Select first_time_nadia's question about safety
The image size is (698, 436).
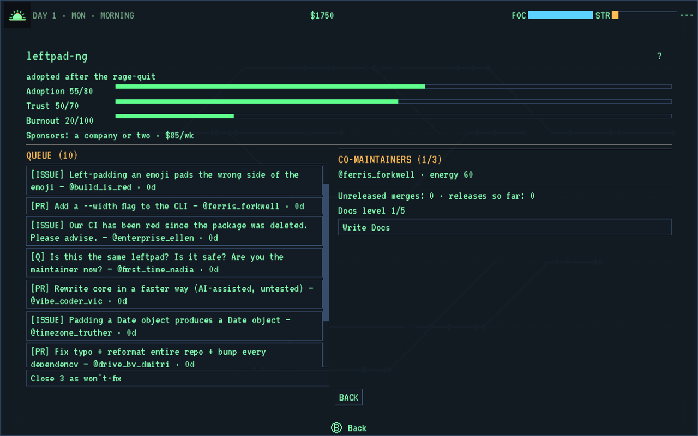tap(174, 263)
